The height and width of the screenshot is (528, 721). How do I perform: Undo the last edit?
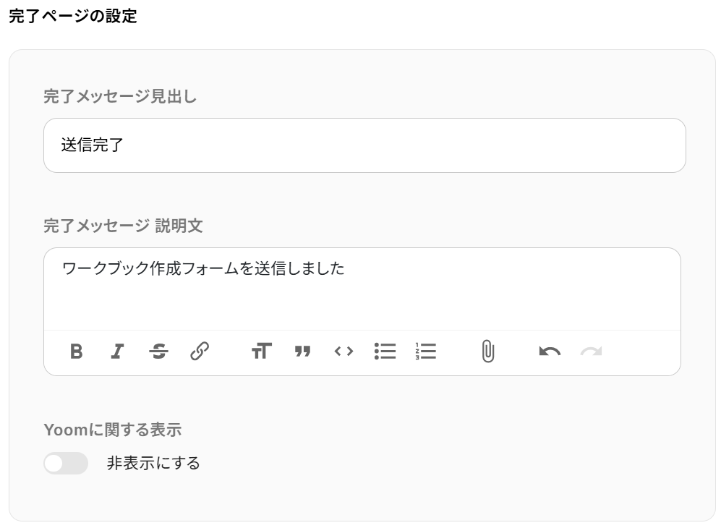pos(550,352)
